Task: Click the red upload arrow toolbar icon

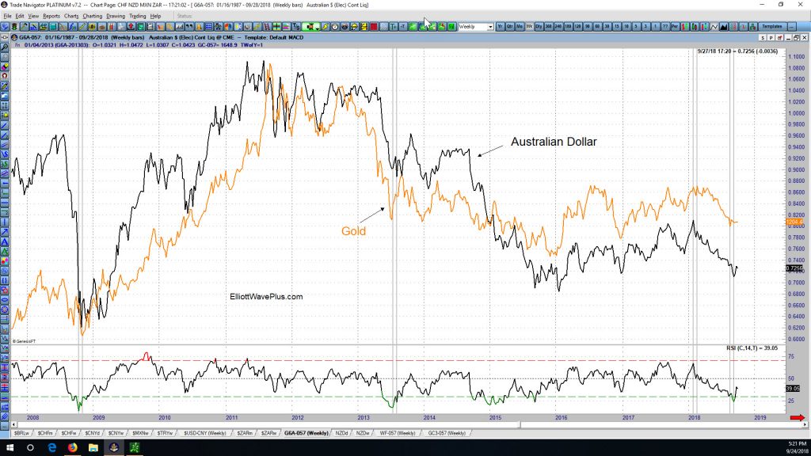Action: 131,26
